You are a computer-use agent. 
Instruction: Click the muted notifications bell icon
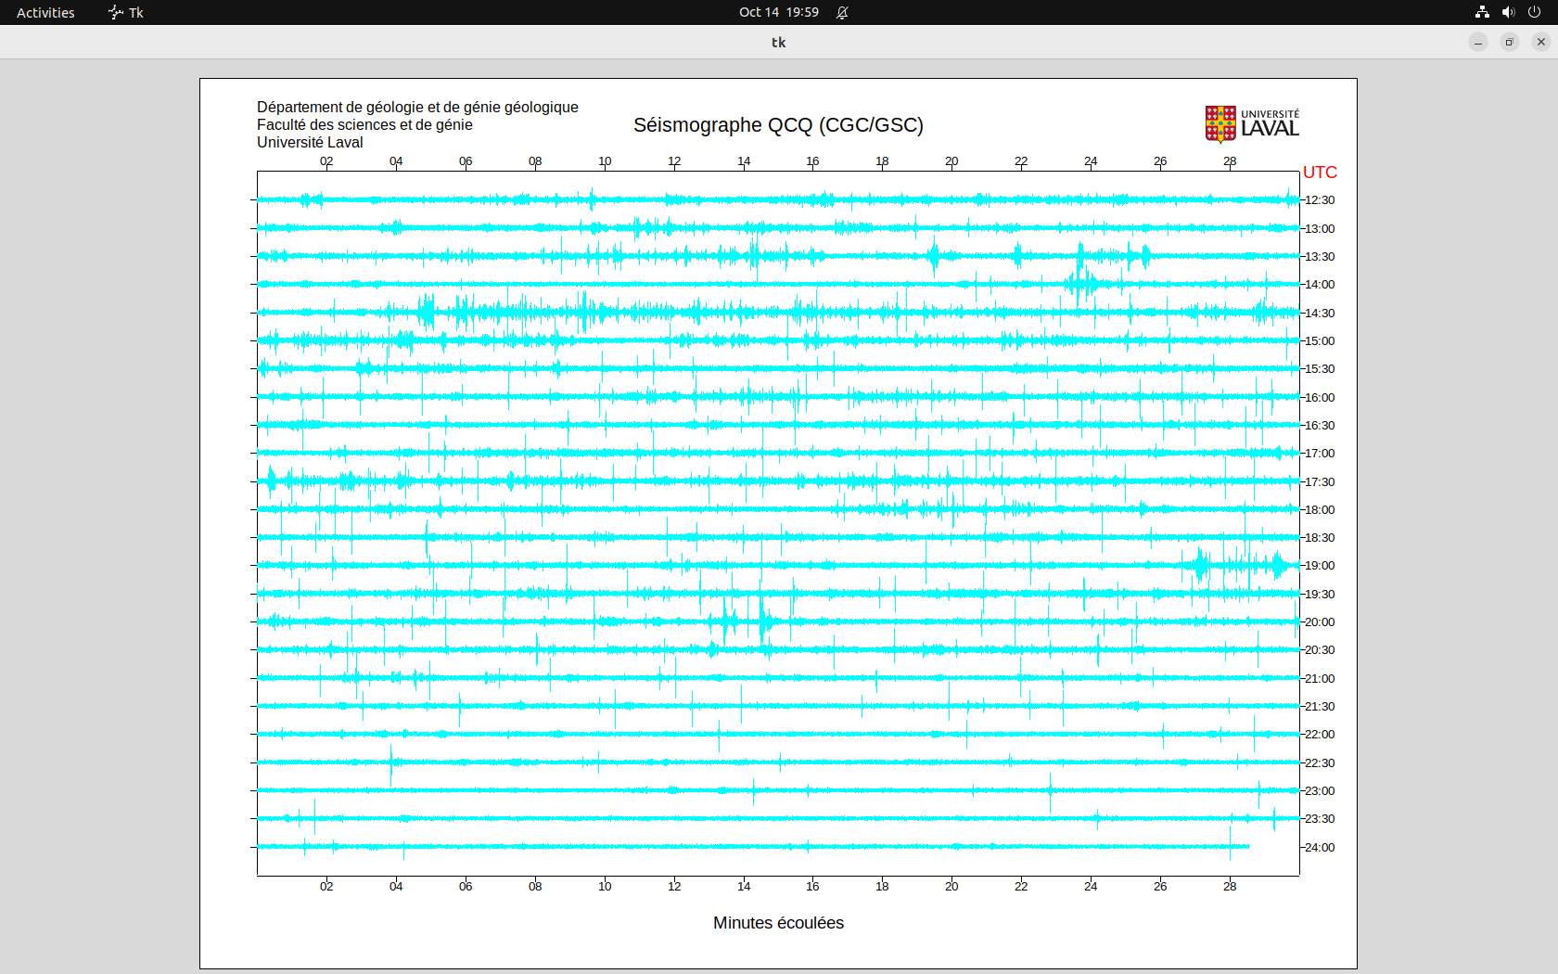point(842,12)
